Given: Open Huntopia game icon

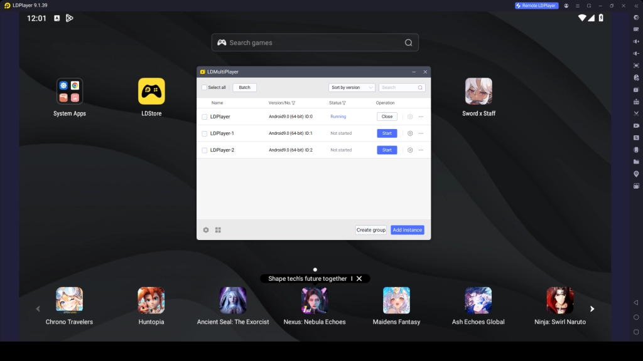Looking at the screenshot, I should point(151,300).
